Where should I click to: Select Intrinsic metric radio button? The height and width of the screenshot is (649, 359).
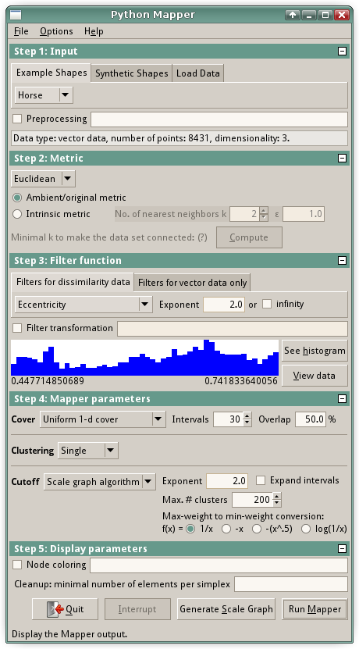(17, 214)
